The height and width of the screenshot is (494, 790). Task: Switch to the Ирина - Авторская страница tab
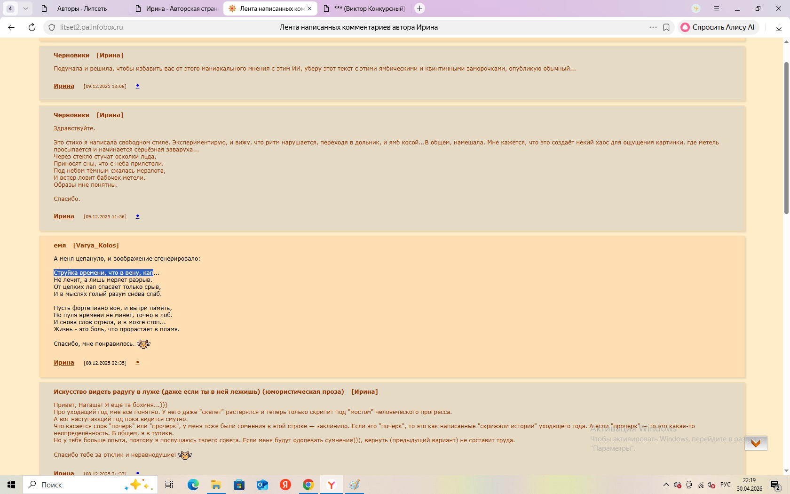(176, 8)
